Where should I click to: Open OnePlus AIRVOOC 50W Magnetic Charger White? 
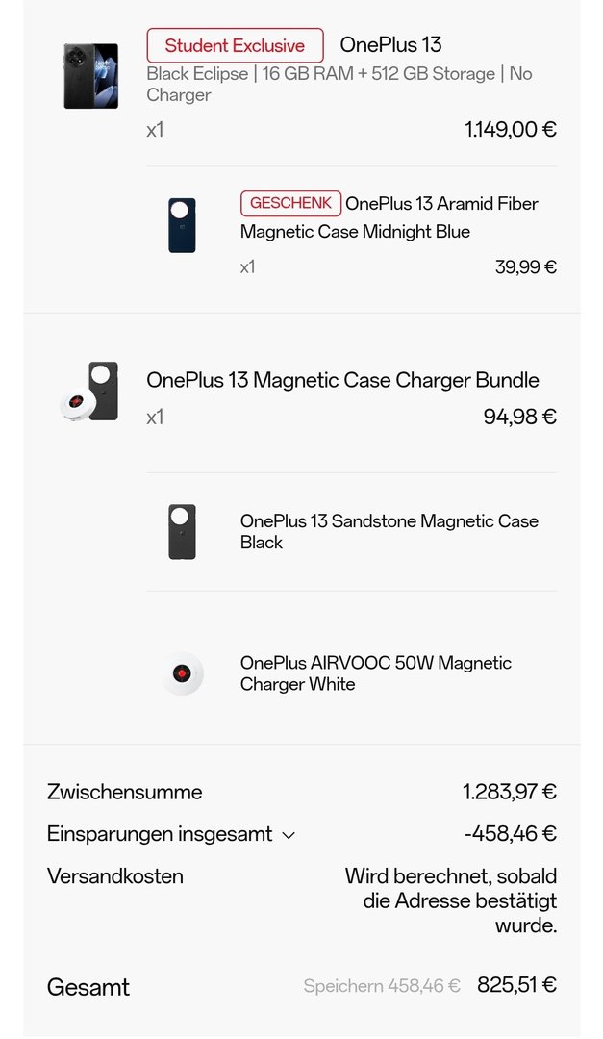click(375, 673)
